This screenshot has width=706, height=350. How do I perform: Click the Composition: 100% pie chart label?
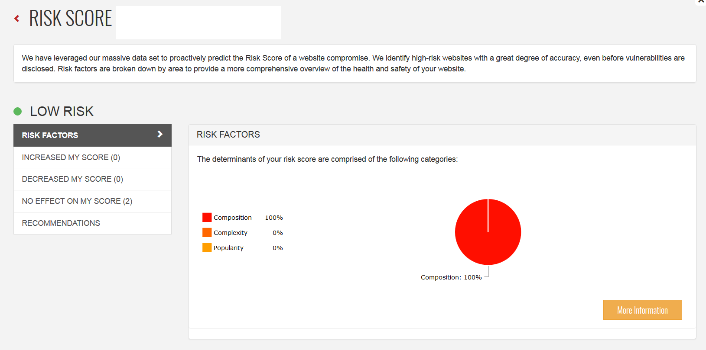[x=451, y=277]
